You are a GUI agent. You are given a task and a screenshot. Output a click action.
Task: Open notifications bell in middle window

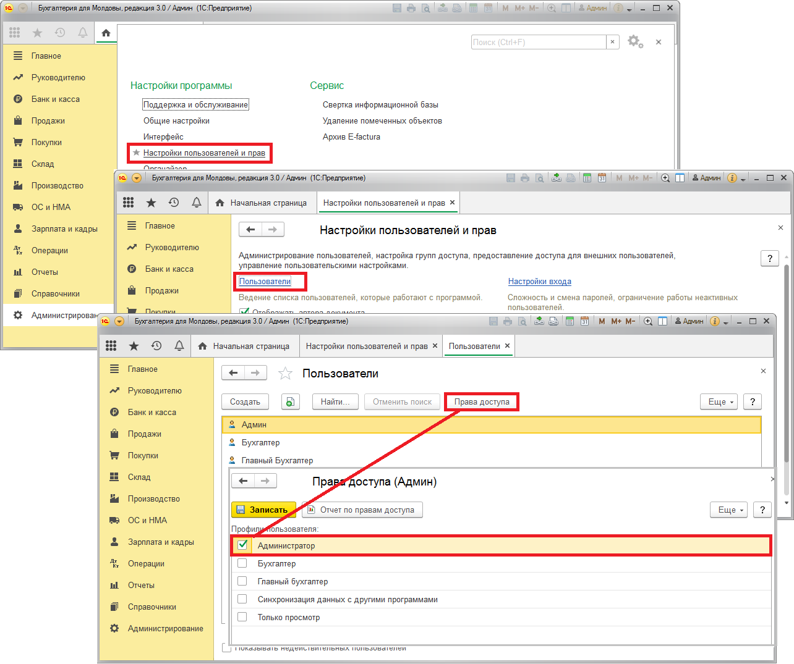click(197, 203)
